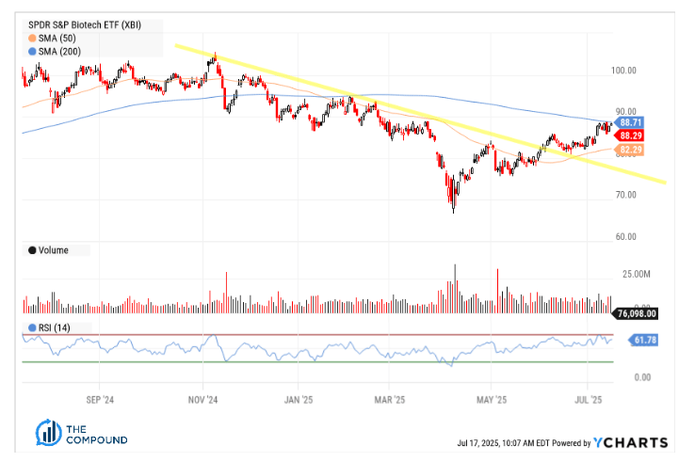Click the 0.00 RSI axis label
695x462 pixels.
(642, 377)
